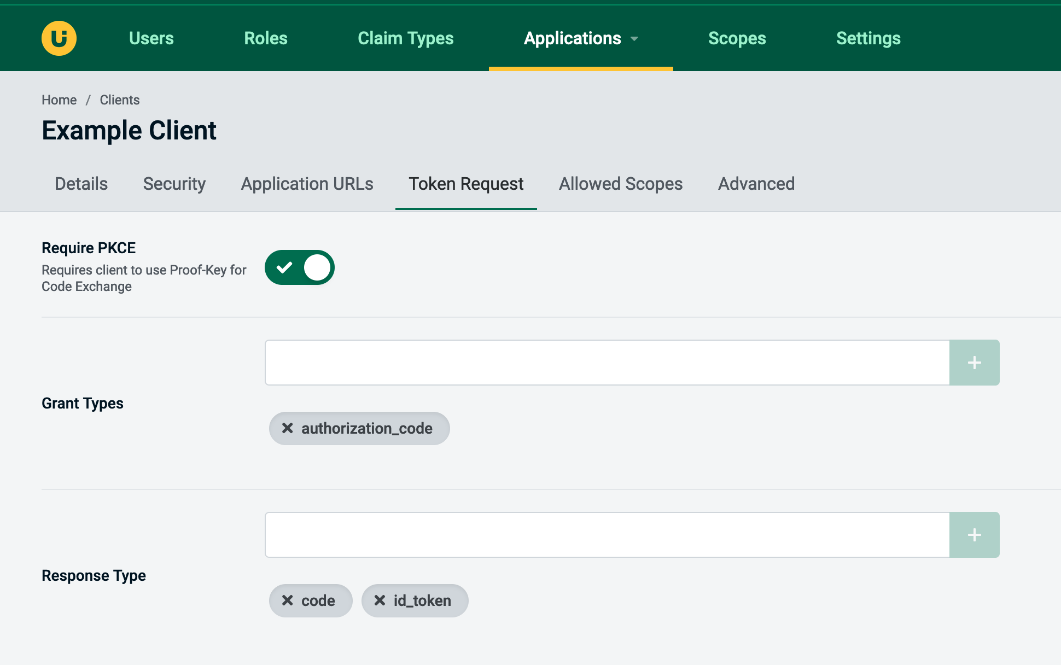Click the plus button for Grant Types
The height and width of the screenshot is (665, 1061).
pos(975,363)
